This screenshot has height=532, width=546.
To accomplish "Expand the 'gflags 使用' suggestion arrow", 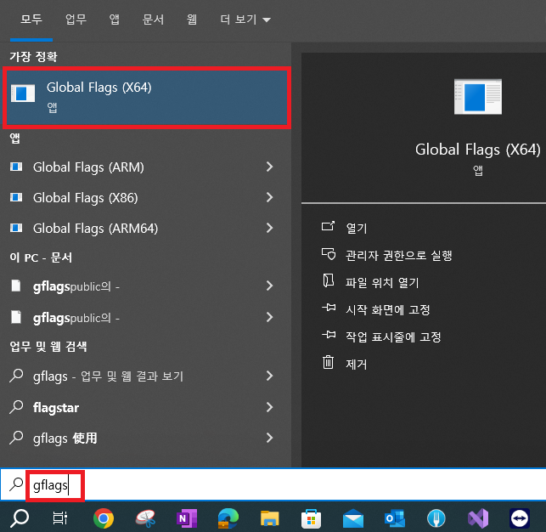I will tap(269, 438).
